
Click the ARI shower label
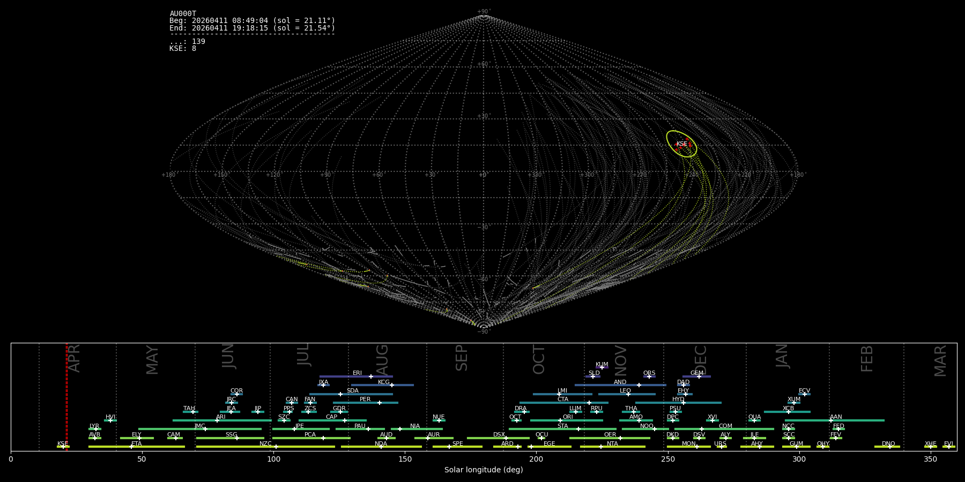[x=220, y=417]
